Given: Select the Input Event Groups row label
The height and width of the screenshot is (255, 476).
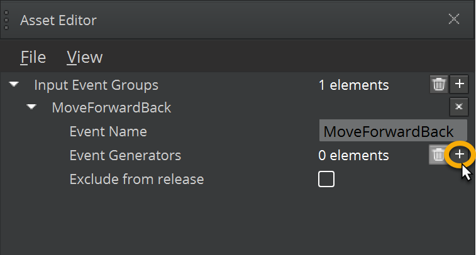Looking at the screenshot, I should coord(96,85).
